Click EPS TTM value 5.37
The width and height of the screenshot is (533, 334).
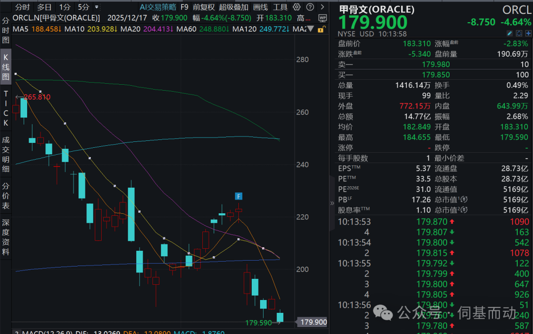(x=423, y=168)
